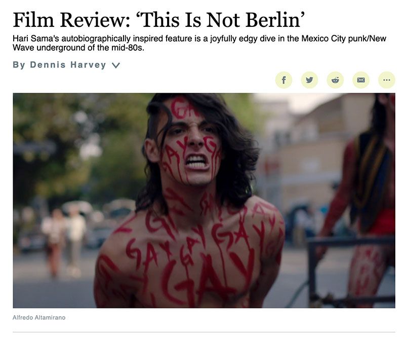This screenshot has height=341, width=405.
Task: Click the Alfredo Altamirano photo credit
Action: 39,318
